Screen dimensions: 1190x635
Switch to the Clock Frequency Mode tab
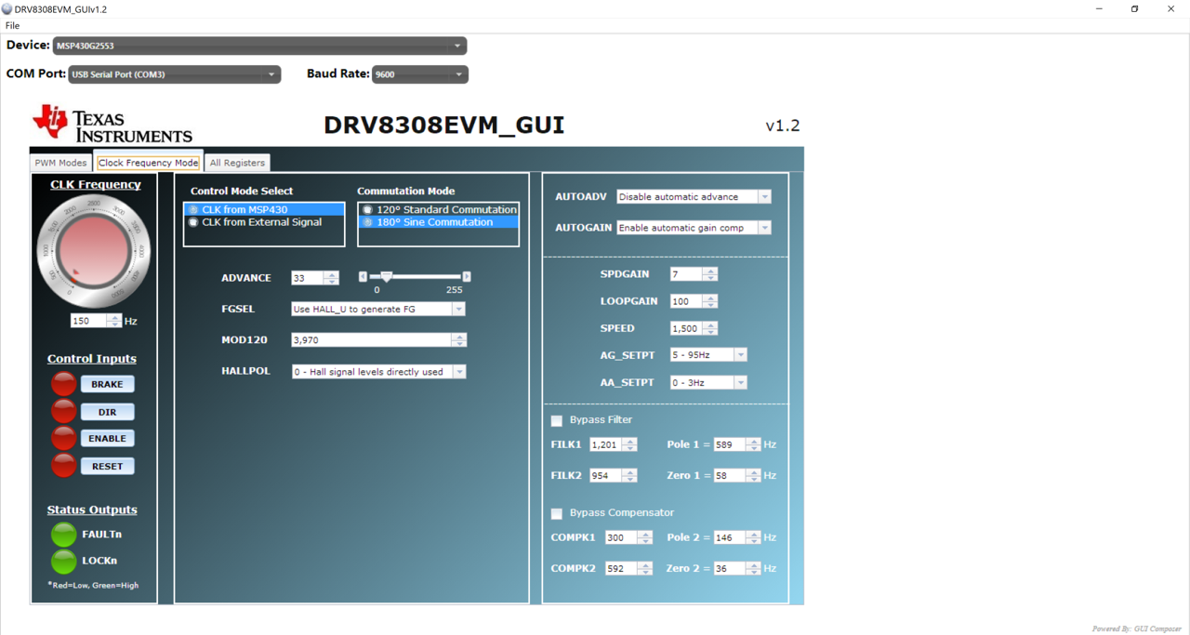click(x=148, y=163)
